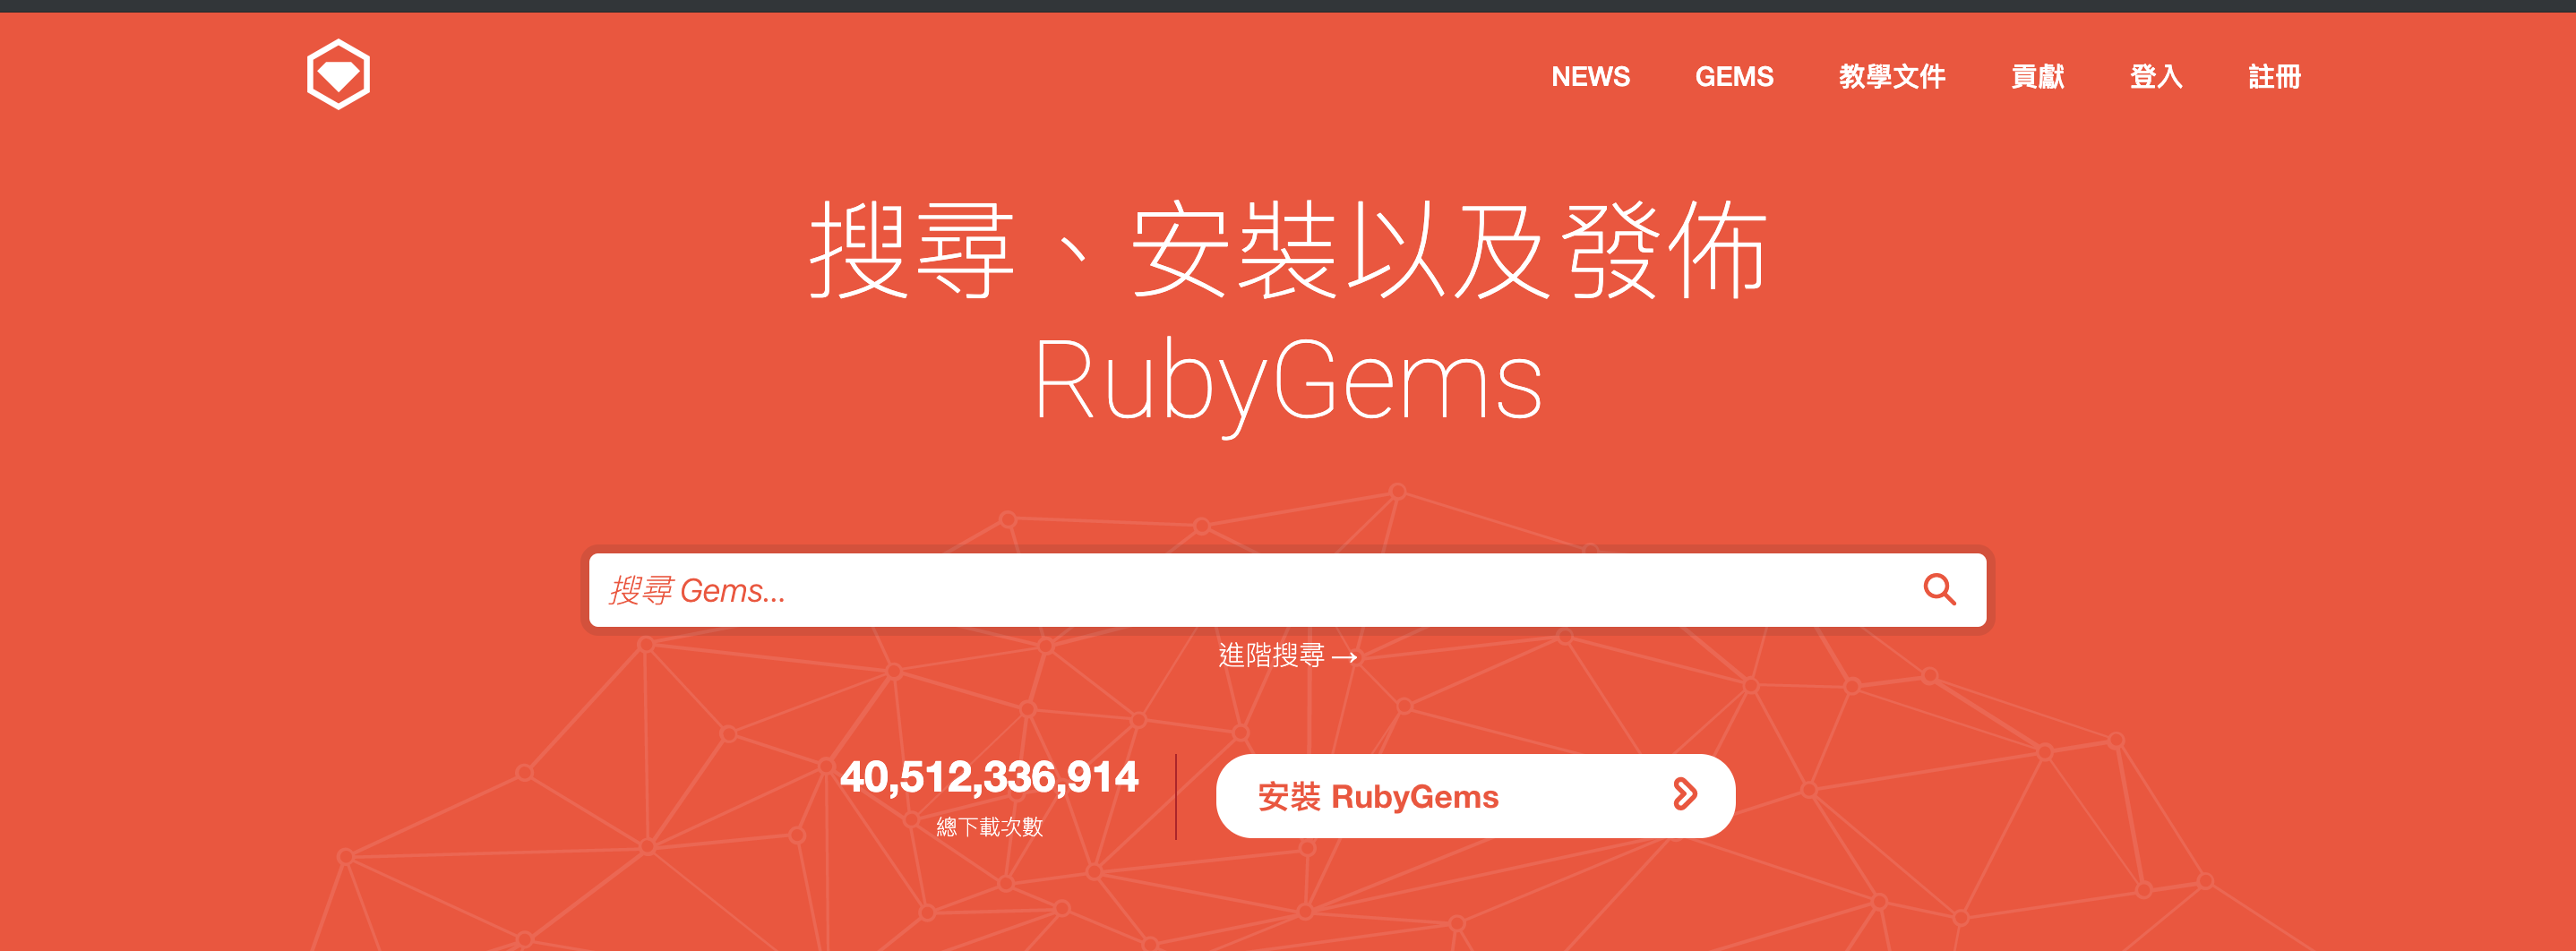
Task: Click the 搜尋、安裝以及發佈 heading
Action: click(1288, 250)
